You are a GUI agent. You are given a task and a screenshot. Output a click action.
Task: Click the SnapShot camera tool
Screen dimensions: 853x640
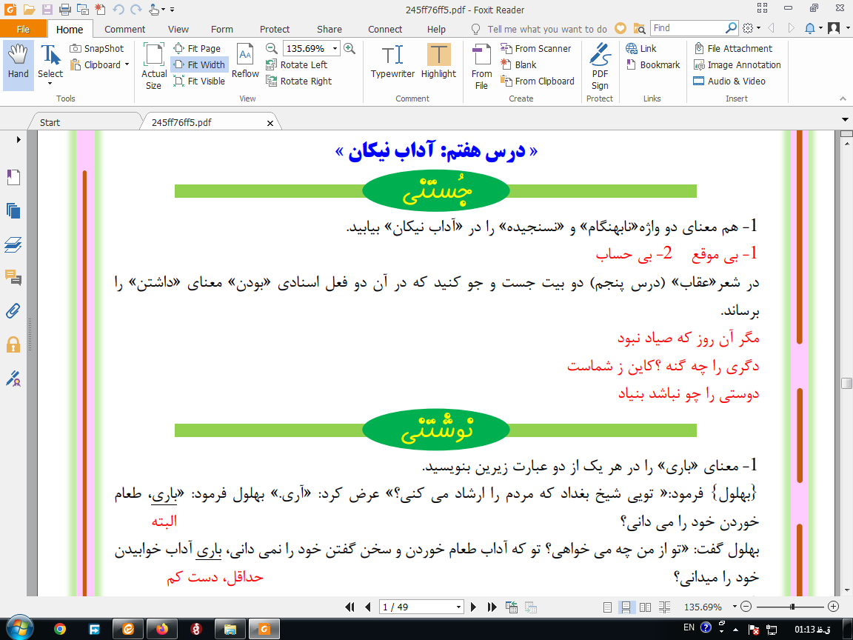pyautogui.click(x=98, y=48)
